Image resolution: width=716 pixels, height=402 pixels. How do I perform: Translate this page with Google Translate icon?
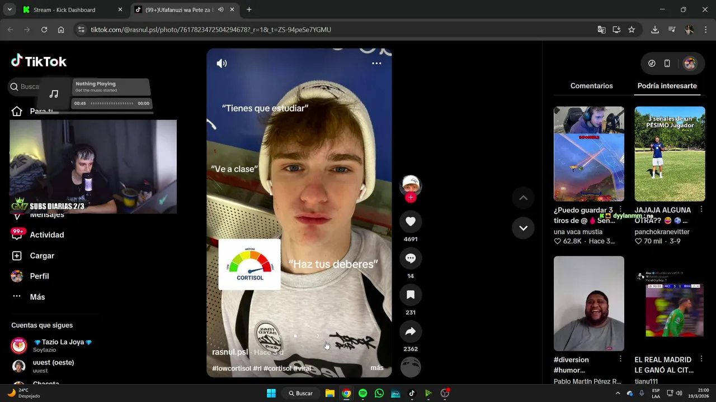601,30
